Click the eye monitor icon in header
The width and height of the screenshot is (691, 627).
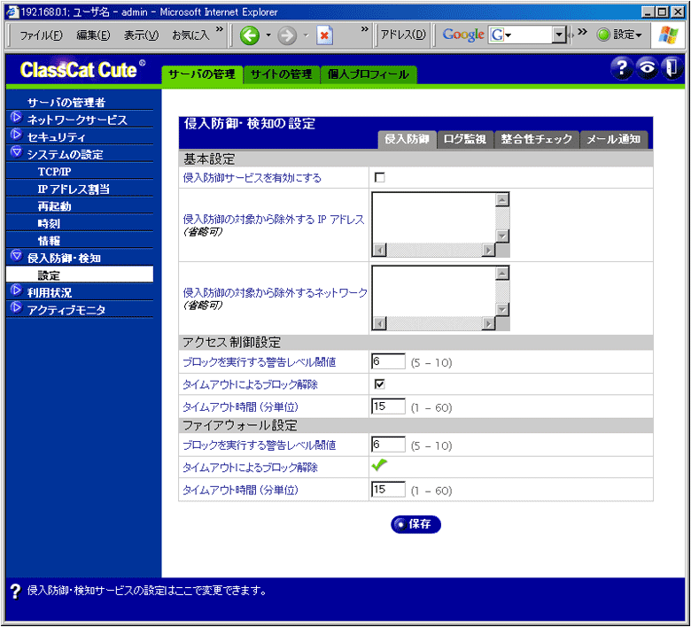[646, 70]
